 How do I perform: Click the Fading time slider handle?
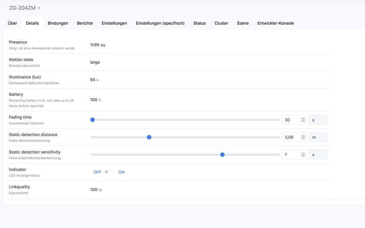(92, 120)
